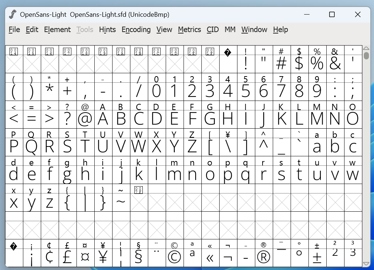374x270 pixels.
Task: Select the digit 7 glyph cell
Action: pyautogui.click(x=282, y=91)
